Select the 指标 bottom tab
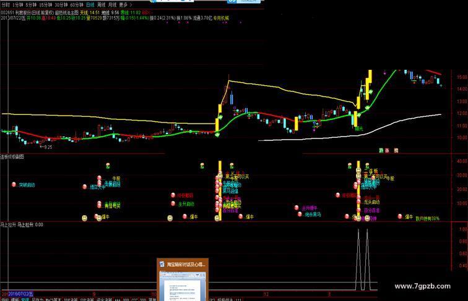468x301 pixels. pyautogui.click(x=5, y=300)
